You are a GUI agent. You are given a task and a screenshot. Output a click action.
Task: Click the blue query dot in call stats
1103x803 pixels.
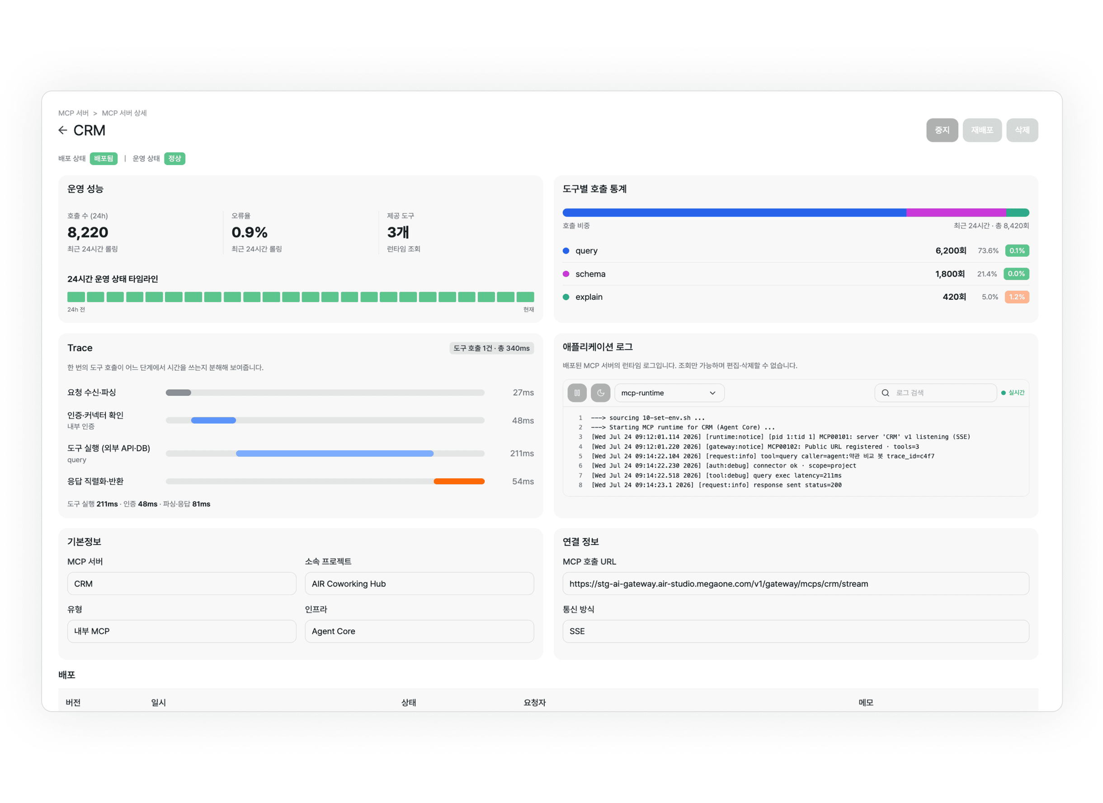[566, 251]
